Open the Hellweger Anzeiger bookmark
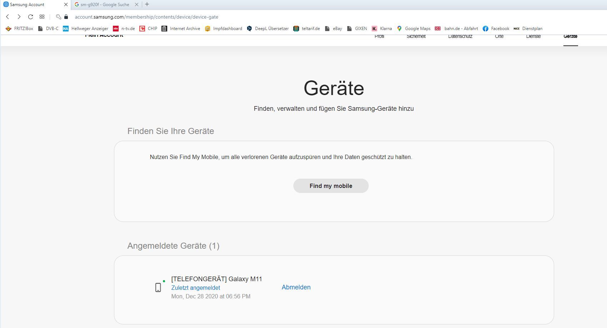This screenshot has width=607, height=328. tap(85, 29)
